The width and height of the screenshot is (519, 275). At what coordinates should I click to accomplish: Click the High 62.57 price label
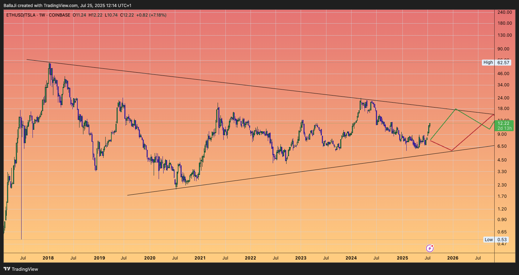coord(497,62)
